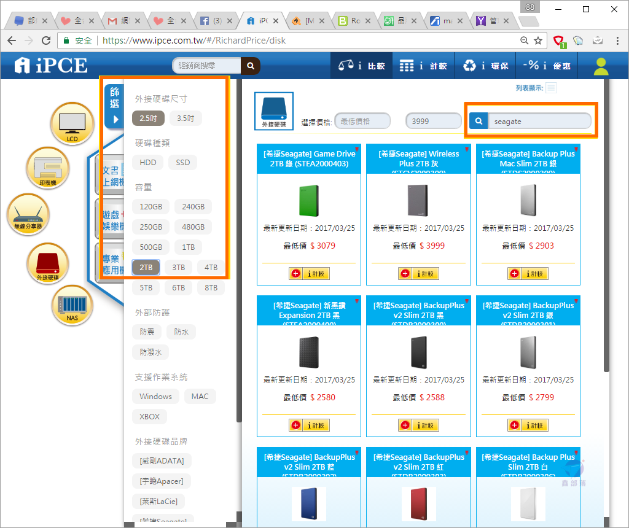Screen dimensions: 629x528
Task: Toggle the 2TB capacity filter
Action: pos(146,268)
